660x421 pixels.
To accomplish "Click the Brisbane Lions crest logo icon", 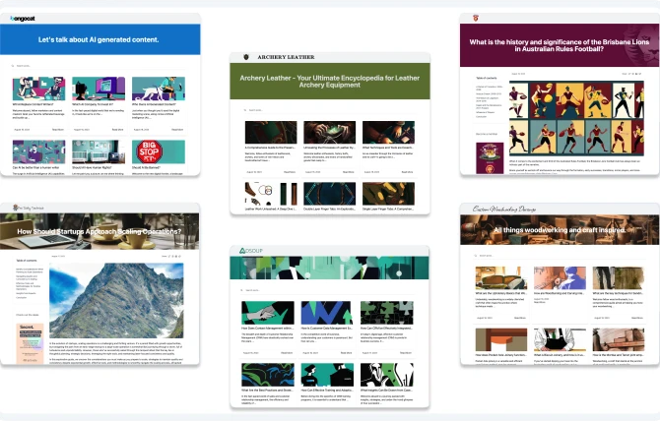I will point(476,18).
